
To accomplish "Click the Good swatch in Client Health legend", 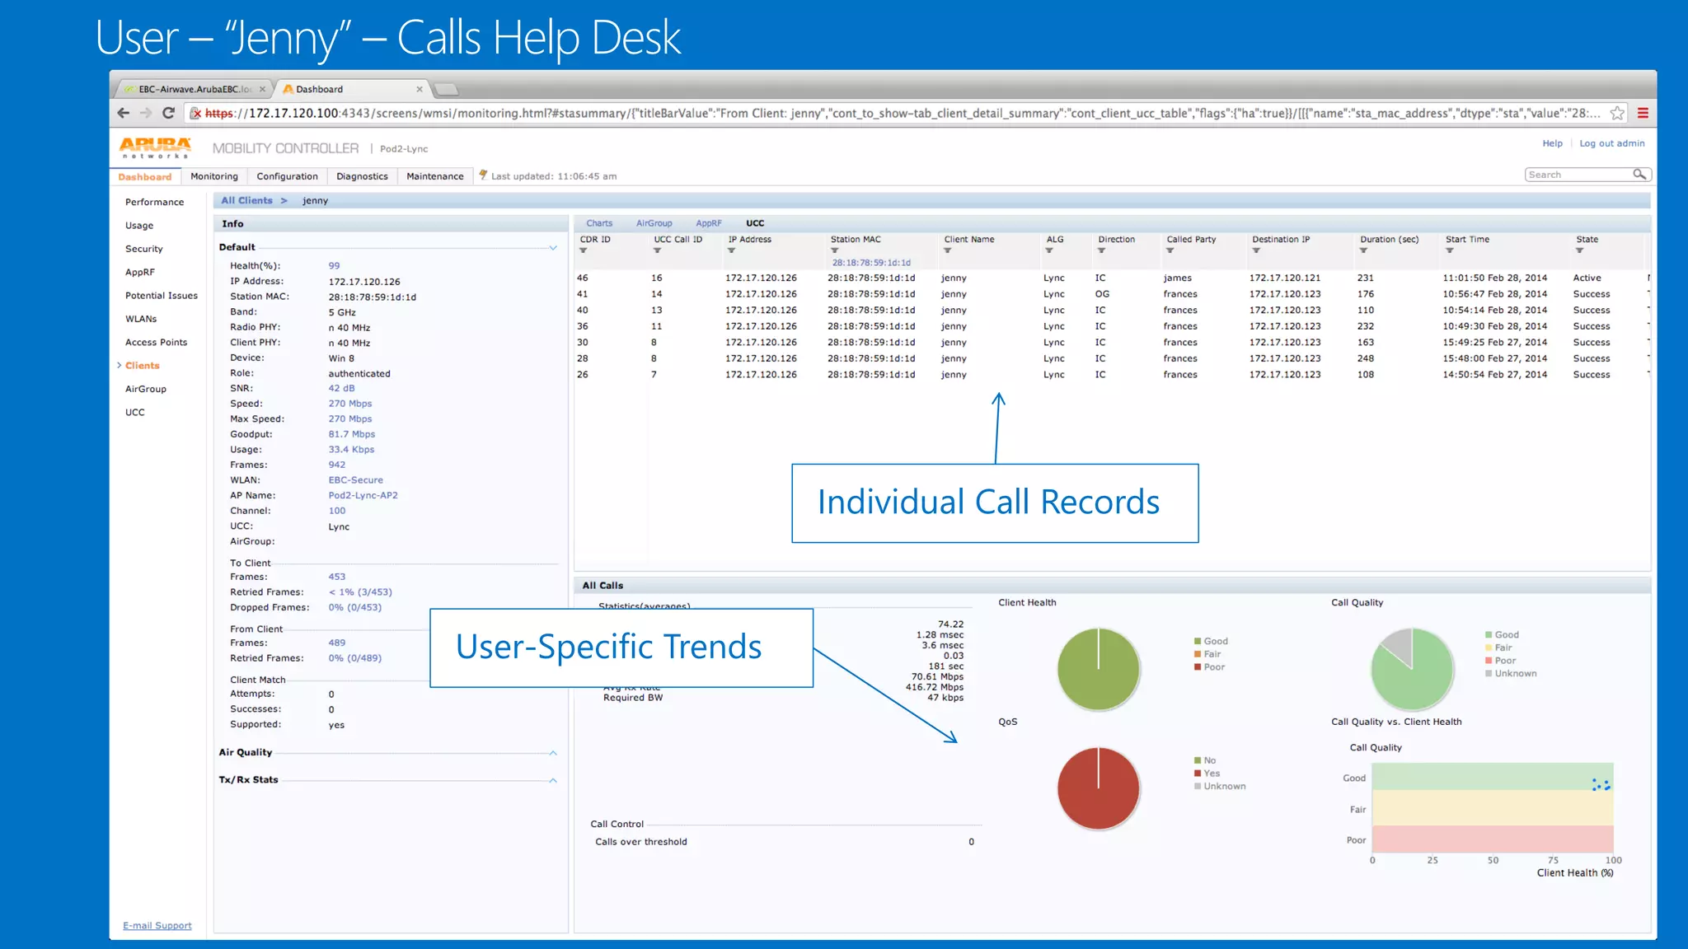I will point(1198,641).
